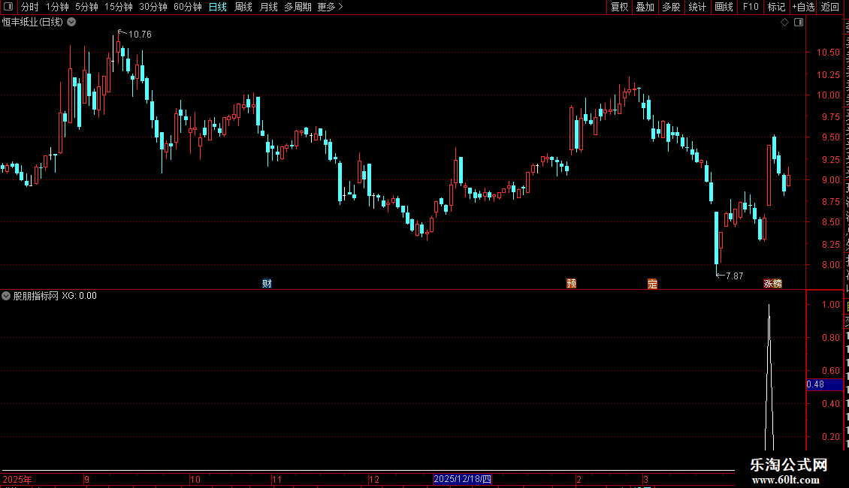The image size is (849, 488).
Task: Switch to the 60分钟 period tab
Action: tap(187, 7)
